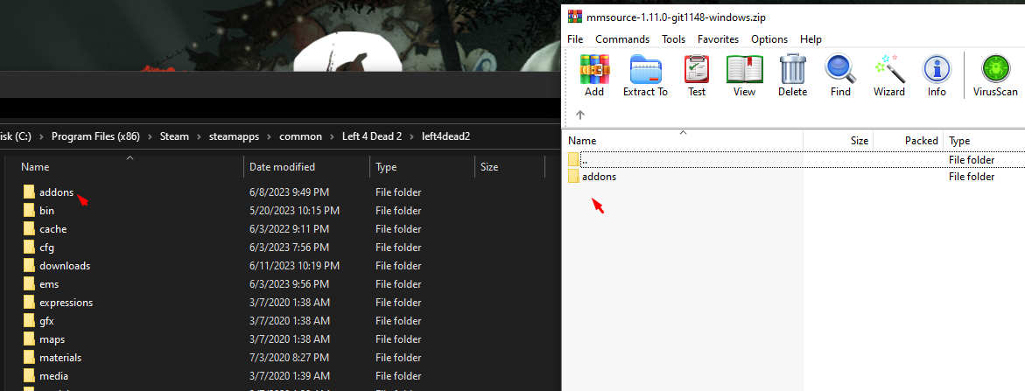This screenshot has width=1025, height=391.
Task: Click date '6/3/2022 9:11 PM'
Action: (289, 229)
